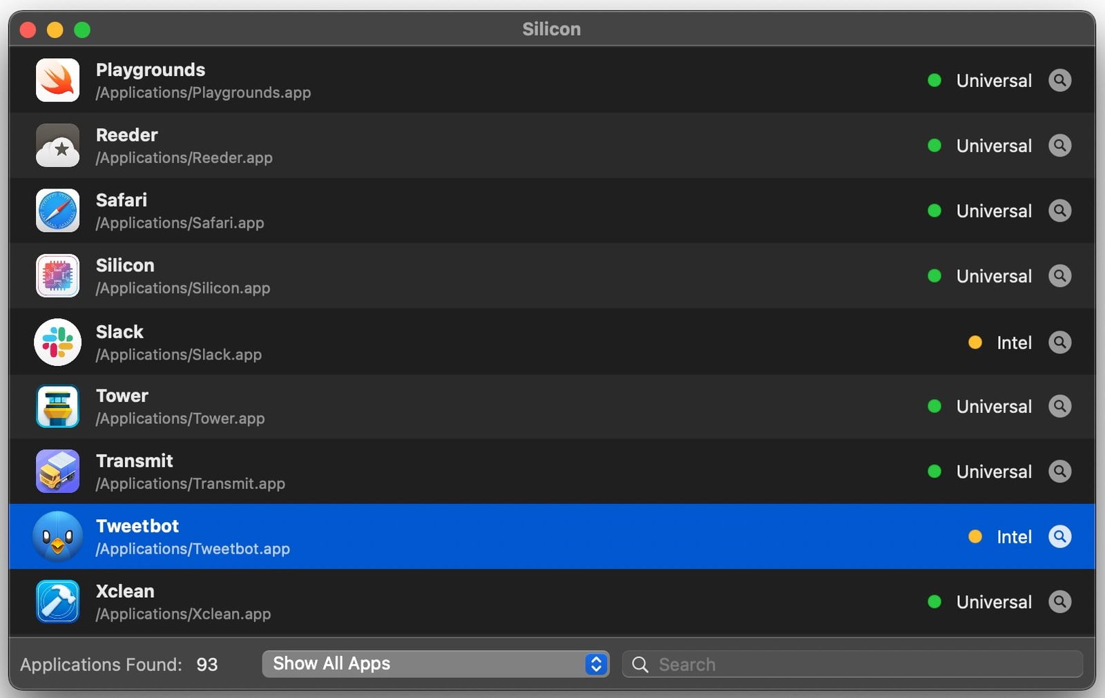The image size is (1105, 698).
Task: Click the /Applications/Tweetbot.app path
Action: tap(193, 549)
